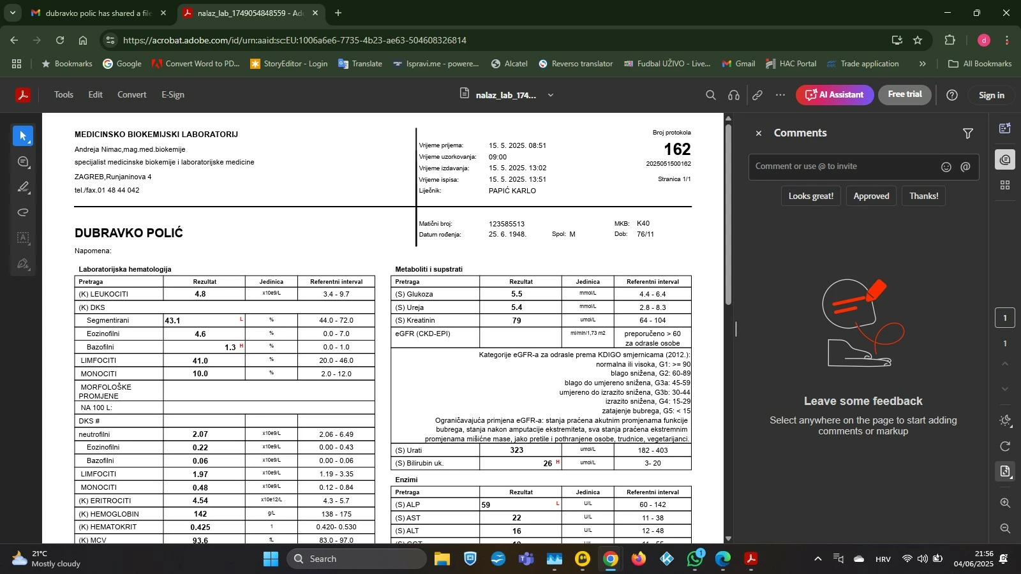Viewport: 1021px width, 574px height.
Task: Open the Chrome profile avatar
Action: (x=984, y=40)
